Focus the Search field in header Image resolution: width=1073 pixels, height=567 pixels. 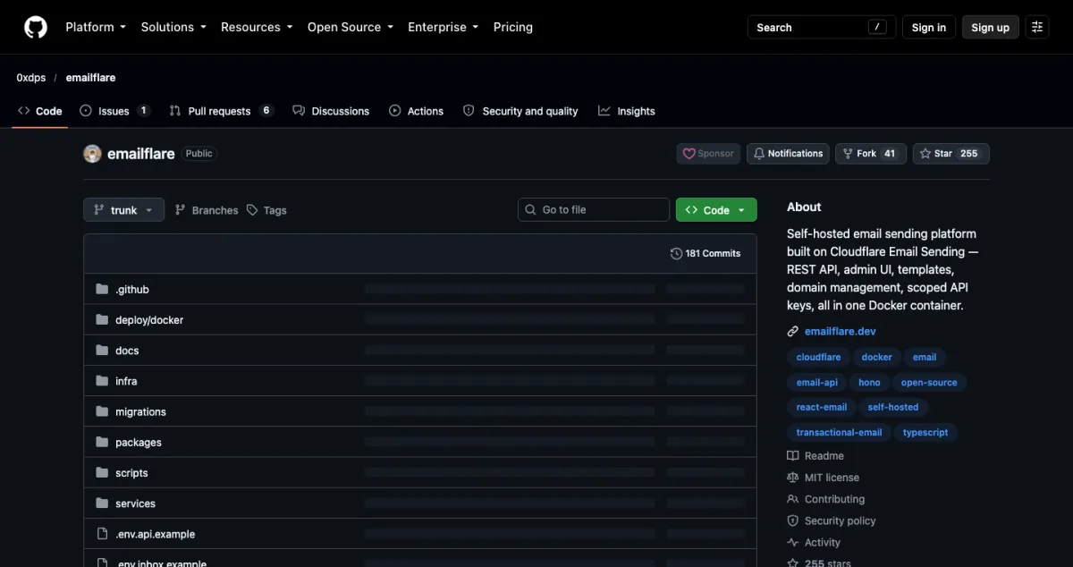821,27
